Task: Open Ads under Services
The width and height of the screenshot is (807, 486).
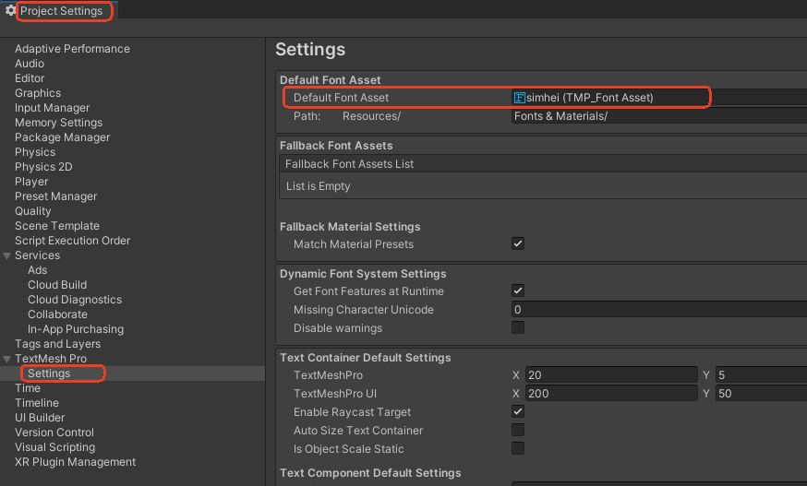Action: [x=37, y=270]
